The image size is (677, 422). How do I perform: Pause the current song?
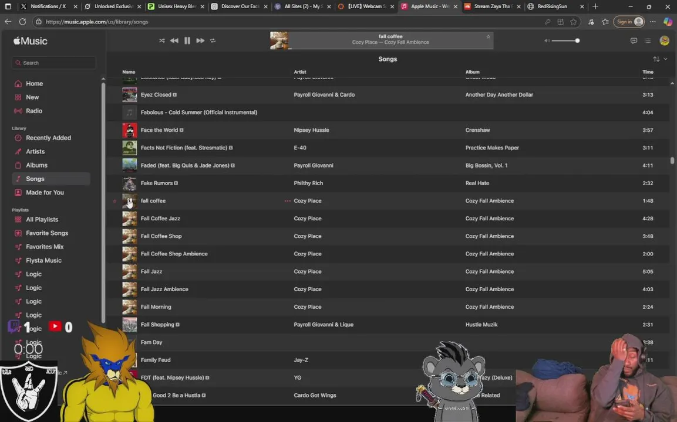[187, 40]
